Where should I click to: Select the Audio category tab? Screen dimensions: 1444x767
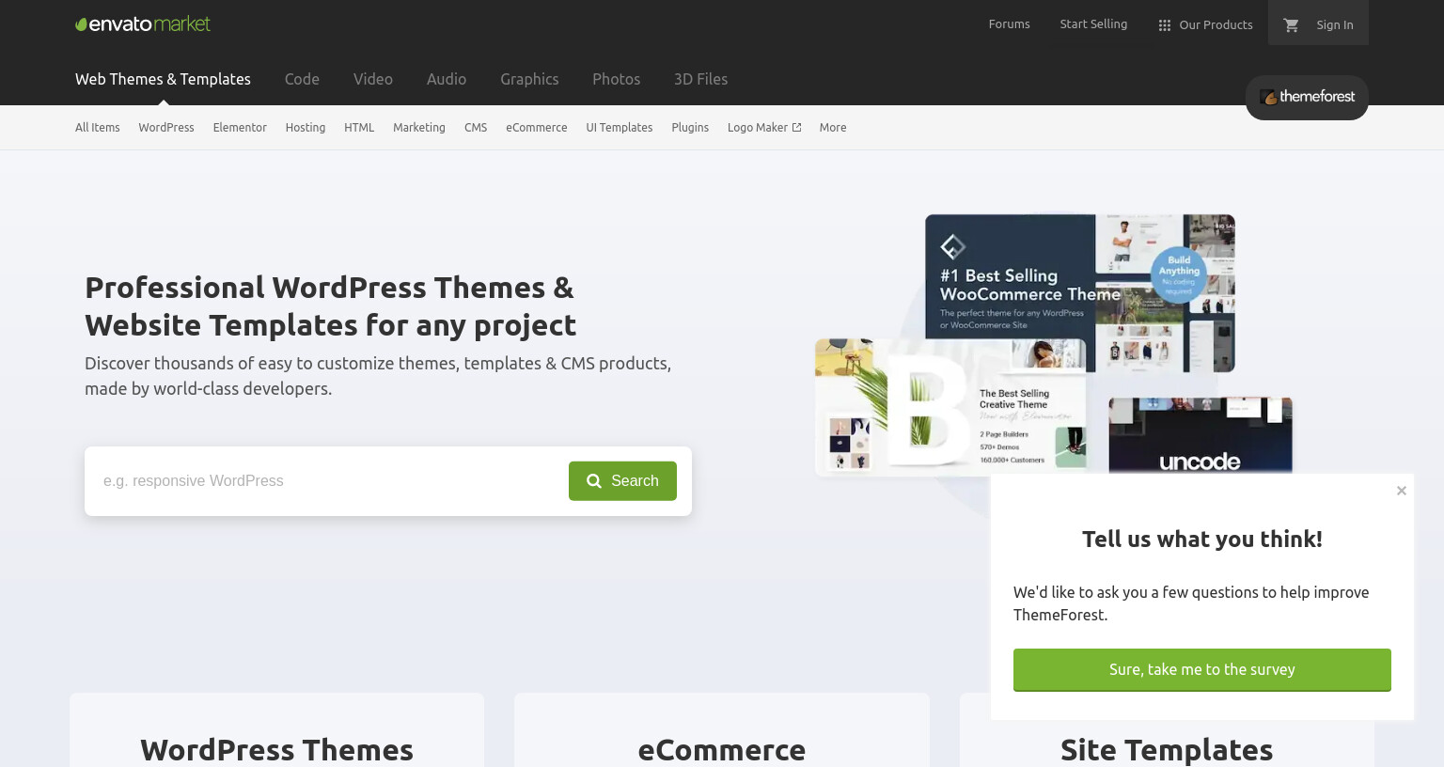click(447, 79)
